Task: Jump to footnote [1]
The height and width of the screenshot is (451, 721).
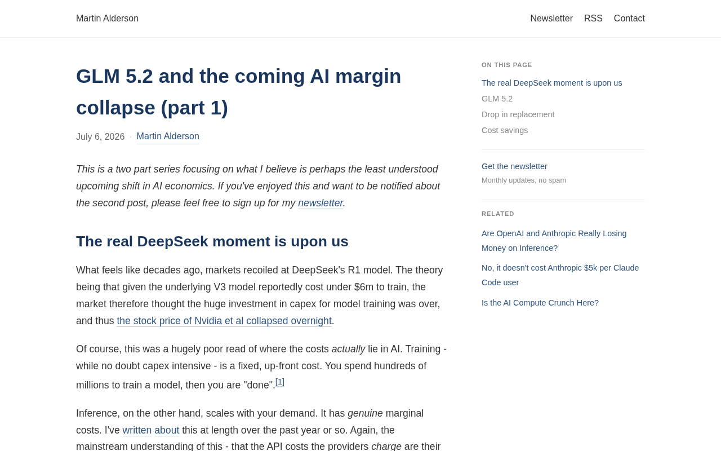Action: point(280,382)
